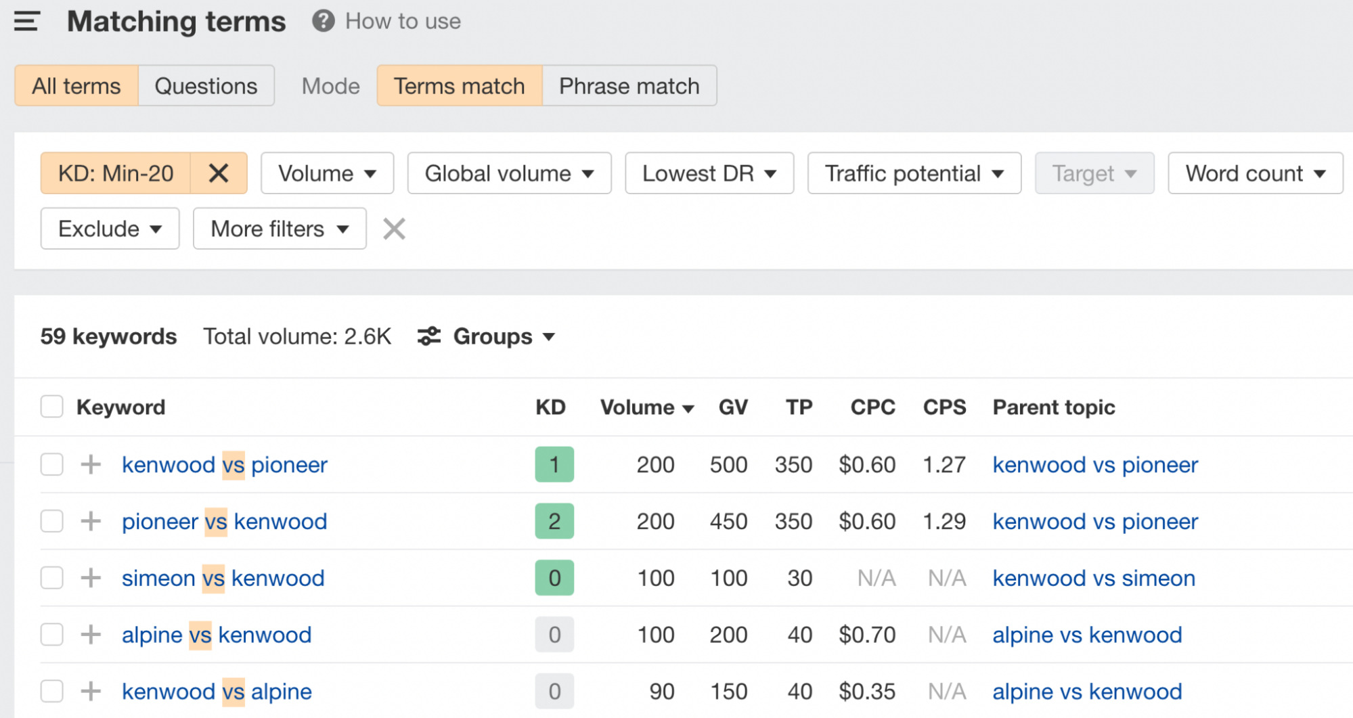Open the Traffic potential filter dropdown
This screenshot has height=718, width=1353.
[914, 173]
